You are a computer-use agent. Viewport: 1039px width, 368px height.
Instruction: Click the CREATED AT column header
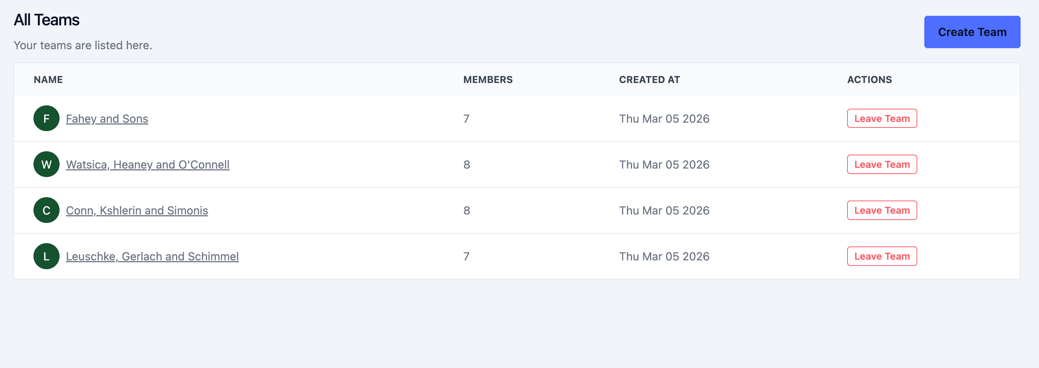[x=649, y=79]
